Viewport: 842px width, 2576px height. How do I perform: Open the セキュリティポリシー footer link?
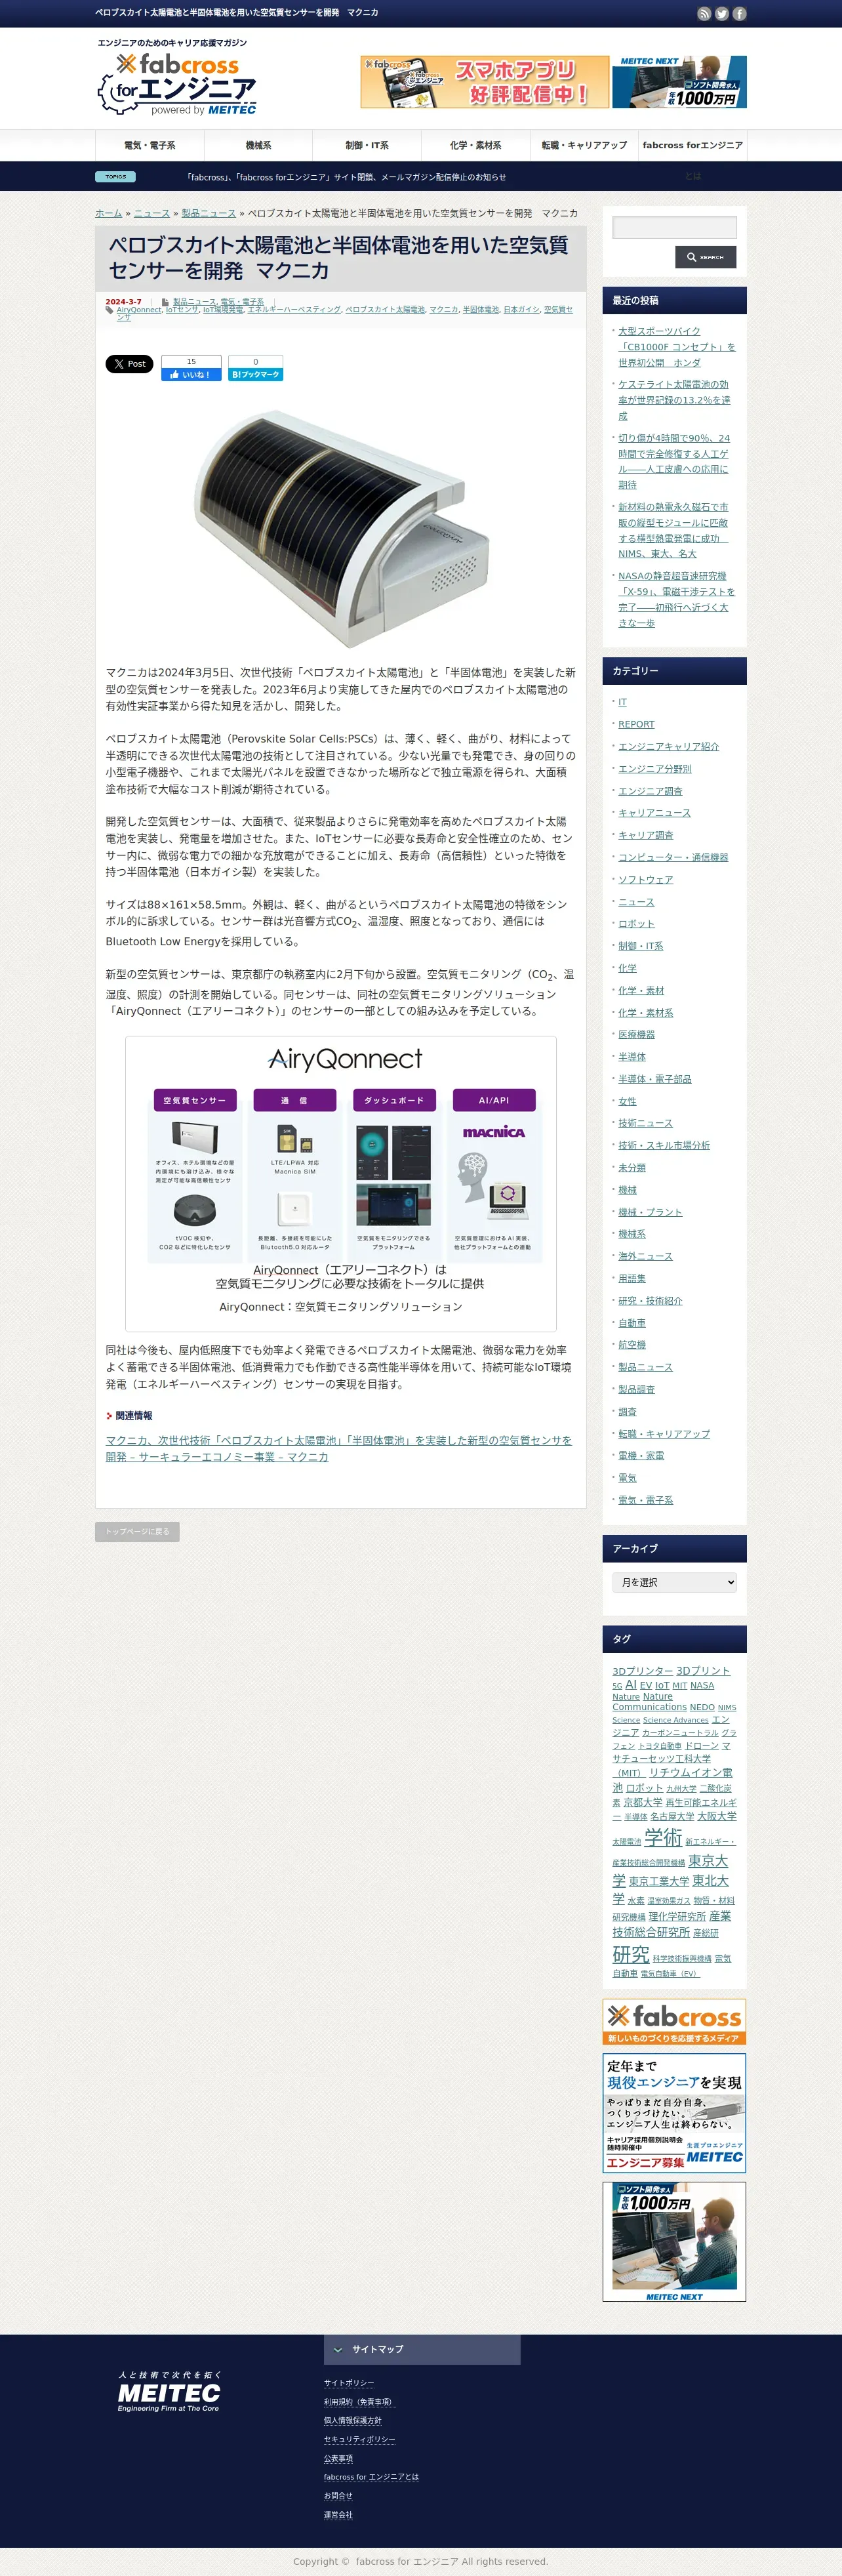coord(359,2439)
